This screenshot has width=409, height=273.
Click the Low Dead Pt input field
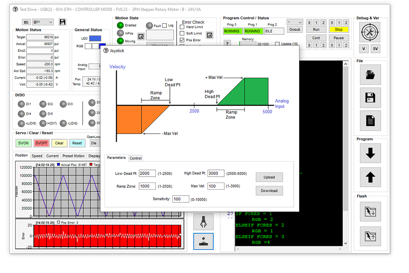[147, 174]
